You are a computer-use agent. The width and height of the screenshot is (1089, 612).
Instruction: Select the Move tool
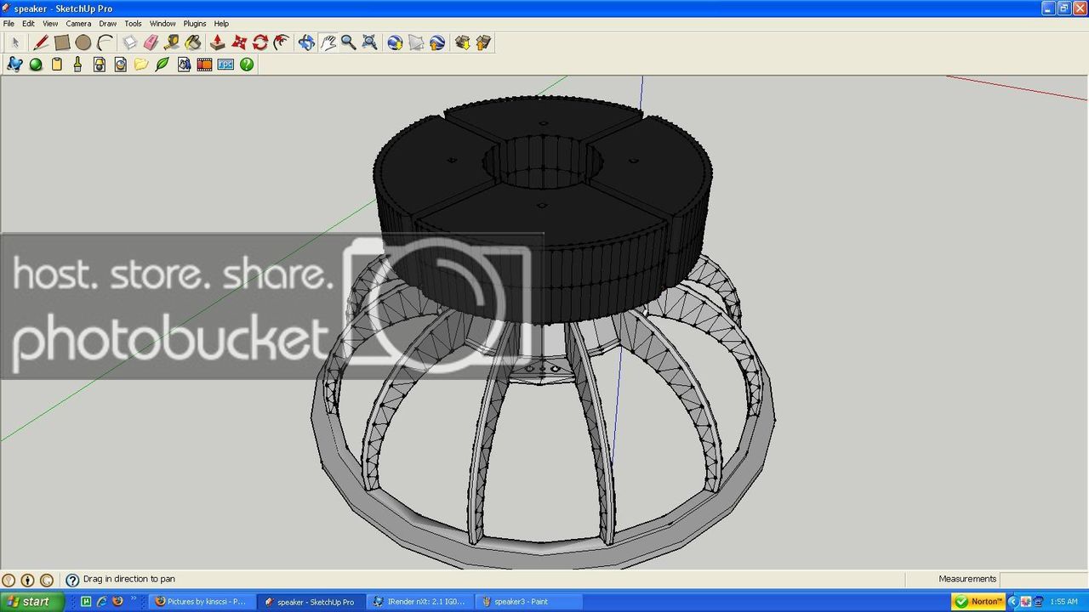coord(239,42)
